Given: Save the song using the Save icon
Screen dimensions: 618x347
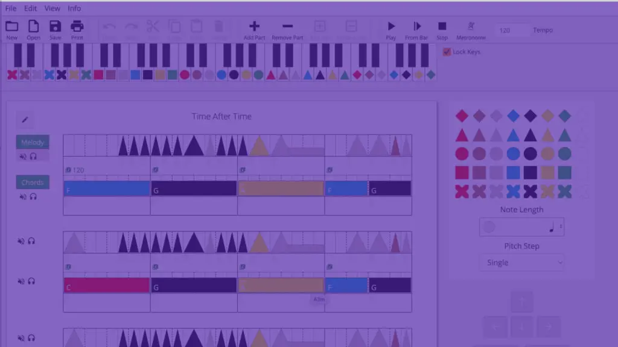Looking at the screenshot, I should (x=55, y=27).
